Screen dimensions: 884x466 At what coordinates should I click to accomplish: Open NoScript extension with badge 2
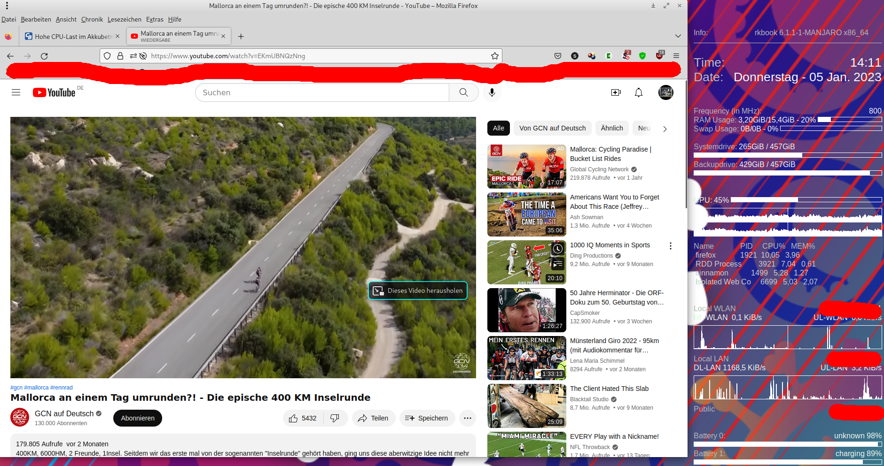[x=626, y=55]
